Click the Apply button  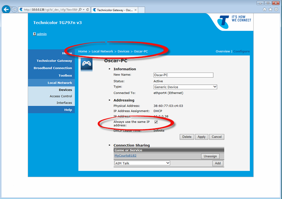201,137
